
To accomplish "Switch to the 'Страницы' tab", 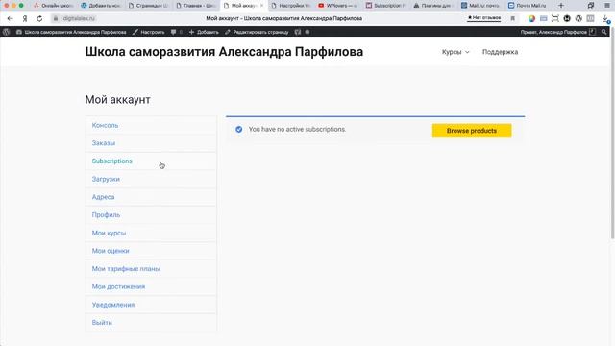I will pos(148,6).
